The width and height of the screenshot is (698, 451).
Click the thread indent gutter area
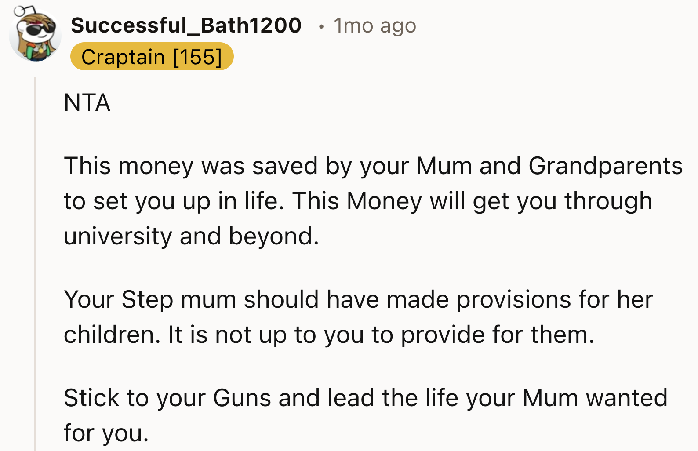[x=48, y=264]
